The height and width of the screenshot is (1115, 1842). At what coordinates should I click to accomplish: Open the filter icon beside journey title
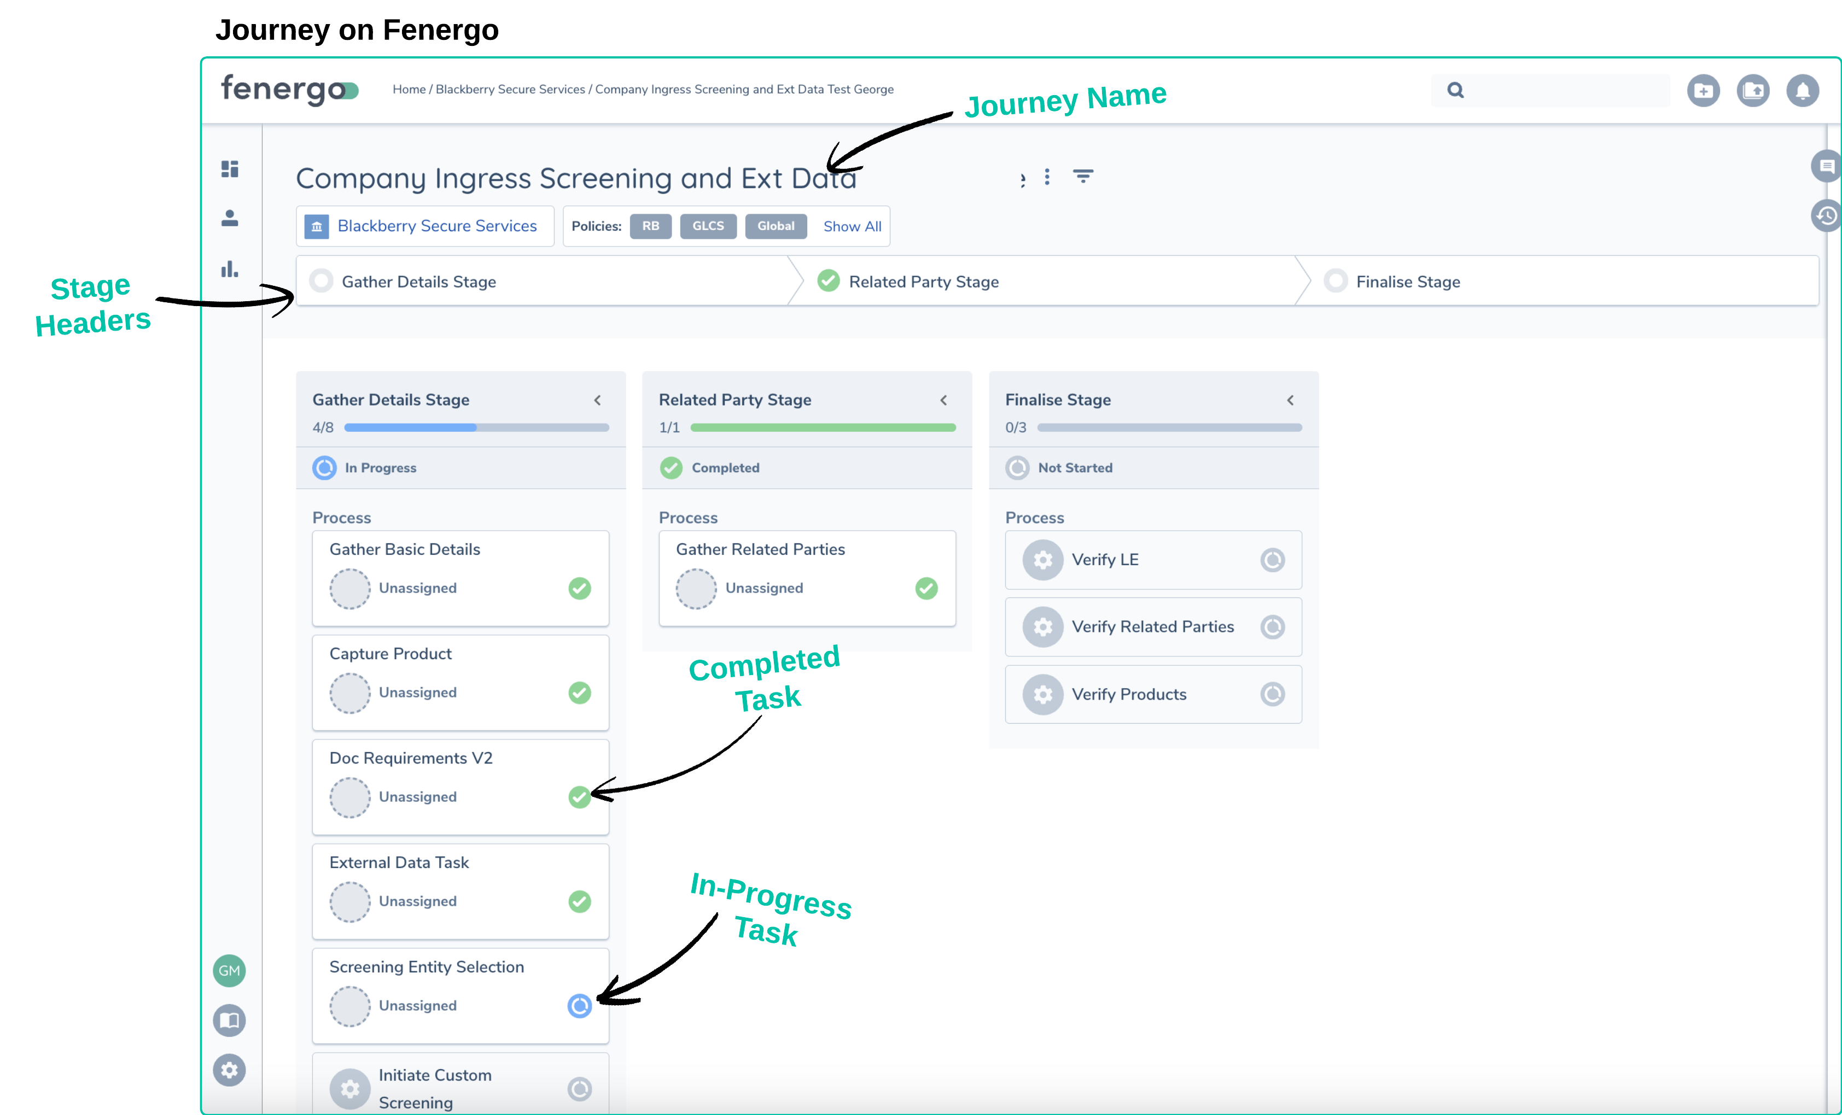coord(1082,177)
